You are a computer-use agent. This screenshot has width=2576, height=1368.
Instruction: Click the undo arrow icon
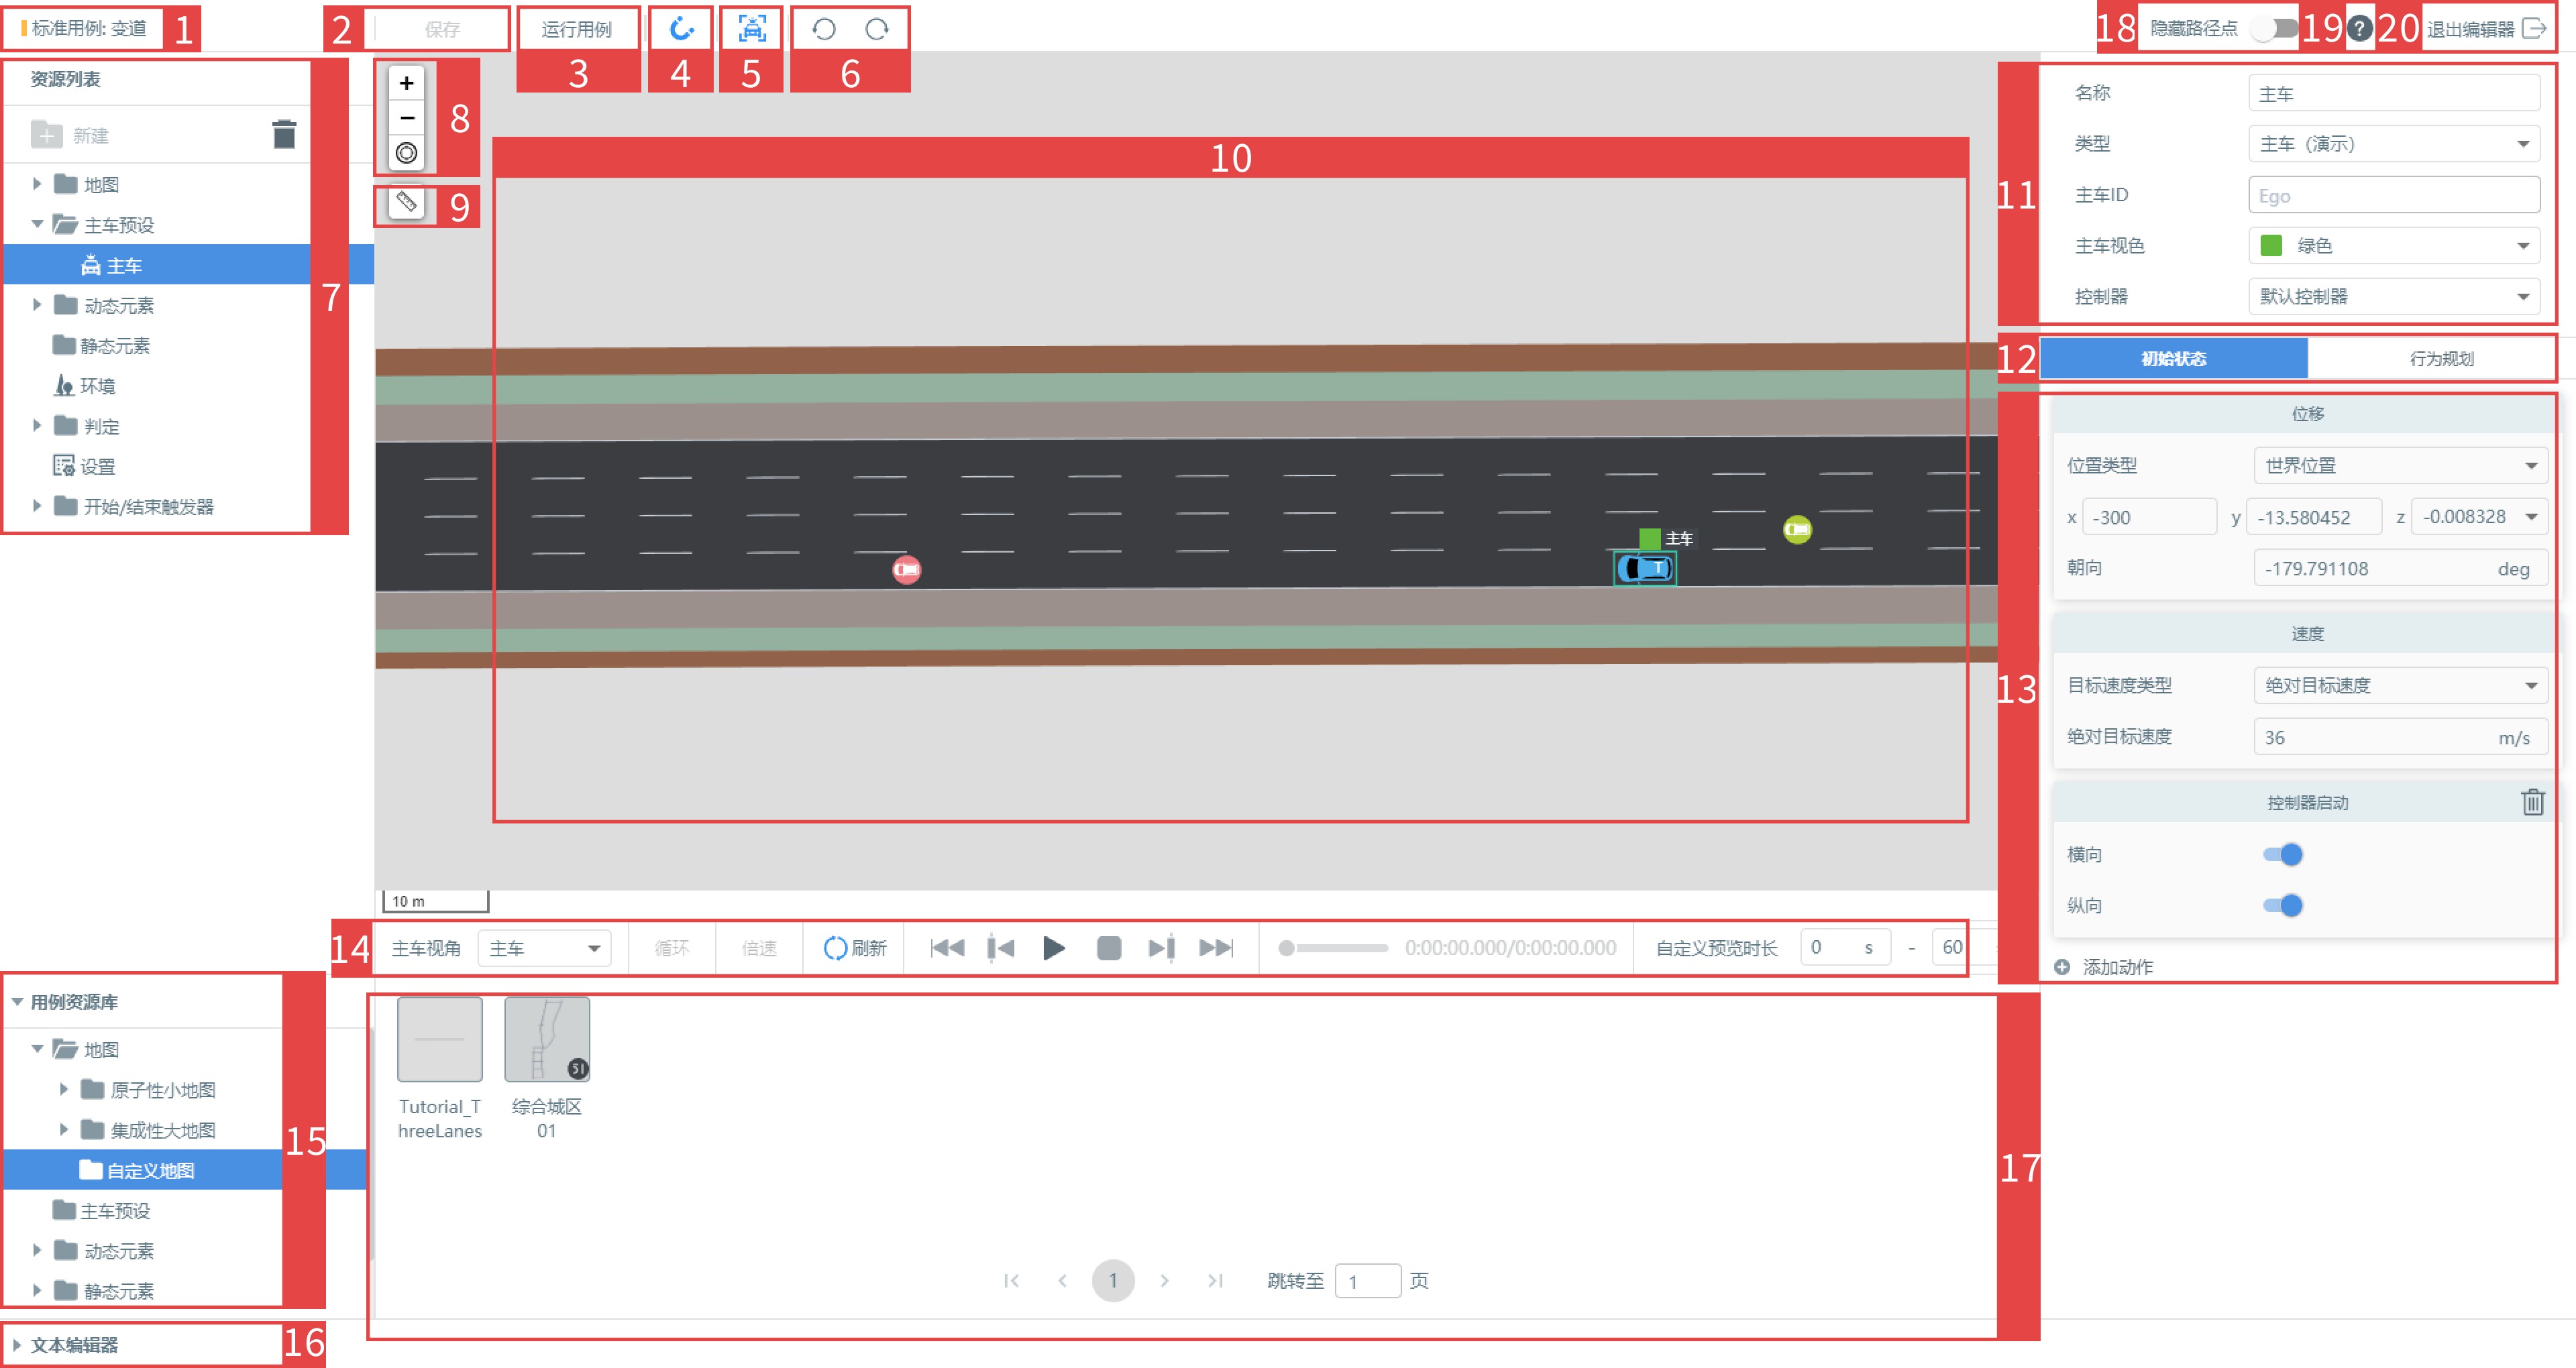[824, 29]
